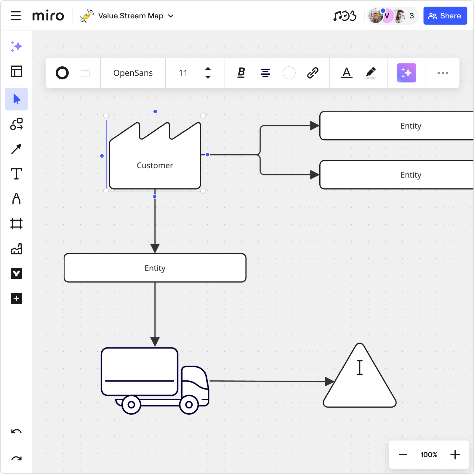Viewport: 474px width, 474px height.
Task: Select the Shapes and lines tool
Action: (x=16, y=124)
